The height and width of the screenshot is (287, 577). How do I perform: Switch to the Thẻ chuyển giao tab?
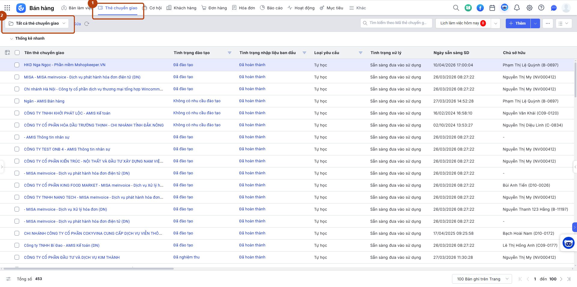[x=118, y=8]
